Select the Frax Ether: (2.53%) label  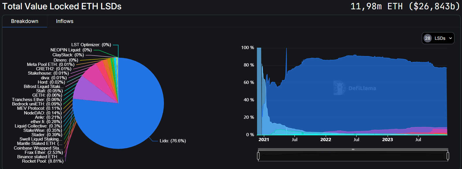44,152
